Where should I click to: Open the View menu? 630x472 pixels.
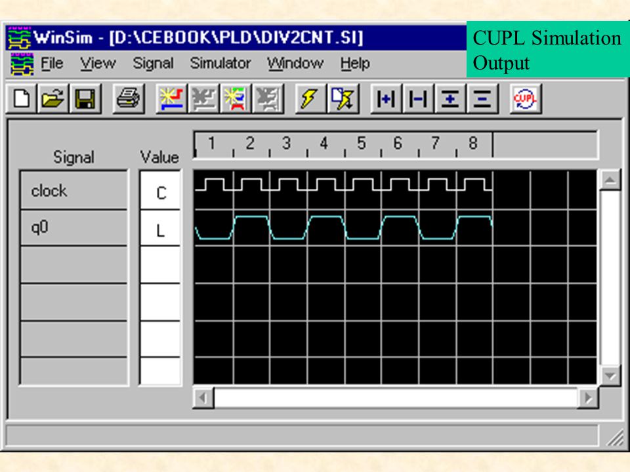98,64
